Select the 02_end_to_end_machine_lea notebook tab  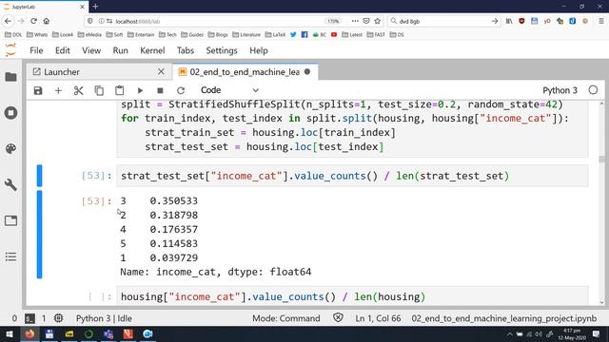click(x=245, y=72)
